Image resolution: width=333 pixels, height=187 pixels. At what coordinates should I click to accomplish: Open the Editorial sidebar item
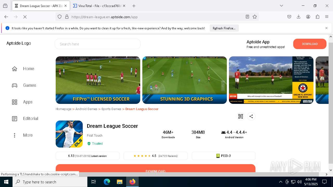coord(25,118)
